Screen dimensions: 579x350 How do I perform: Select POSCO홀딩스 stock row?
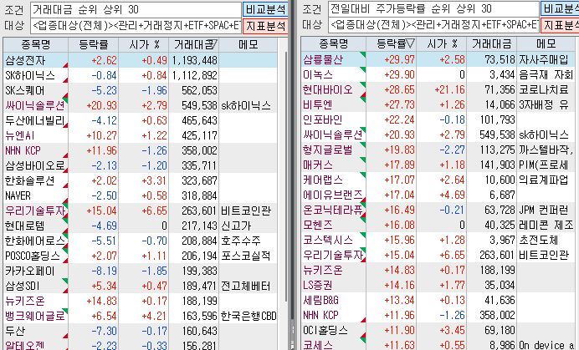tap(141, 256)
